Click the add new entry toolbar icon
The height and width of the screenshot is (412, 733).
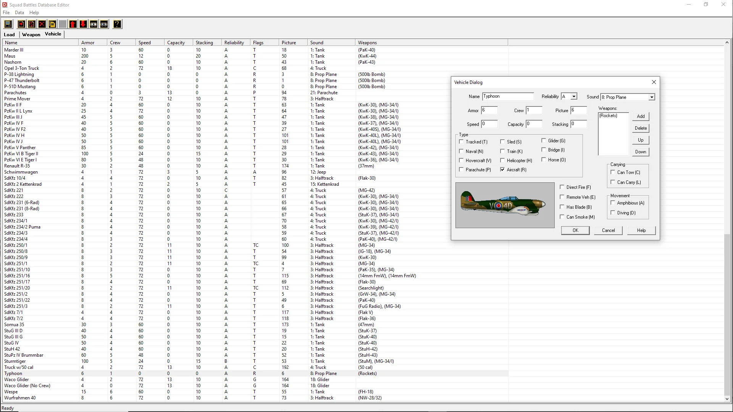click(x=21, y=24)
